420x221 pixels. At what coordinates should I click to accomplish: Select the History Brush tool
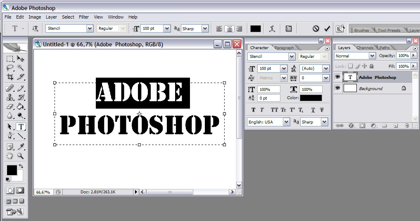[x=21, y=97]
